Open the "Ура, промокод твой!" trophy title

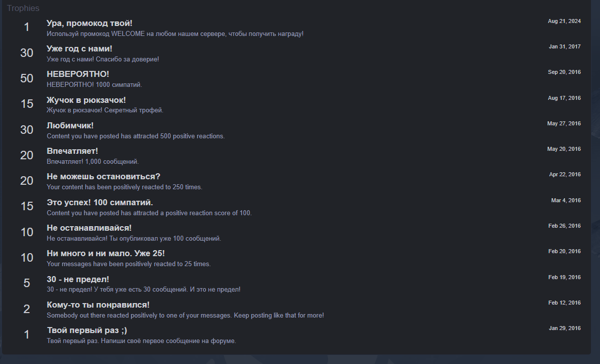pyautogui.click(x=89, y=23)
